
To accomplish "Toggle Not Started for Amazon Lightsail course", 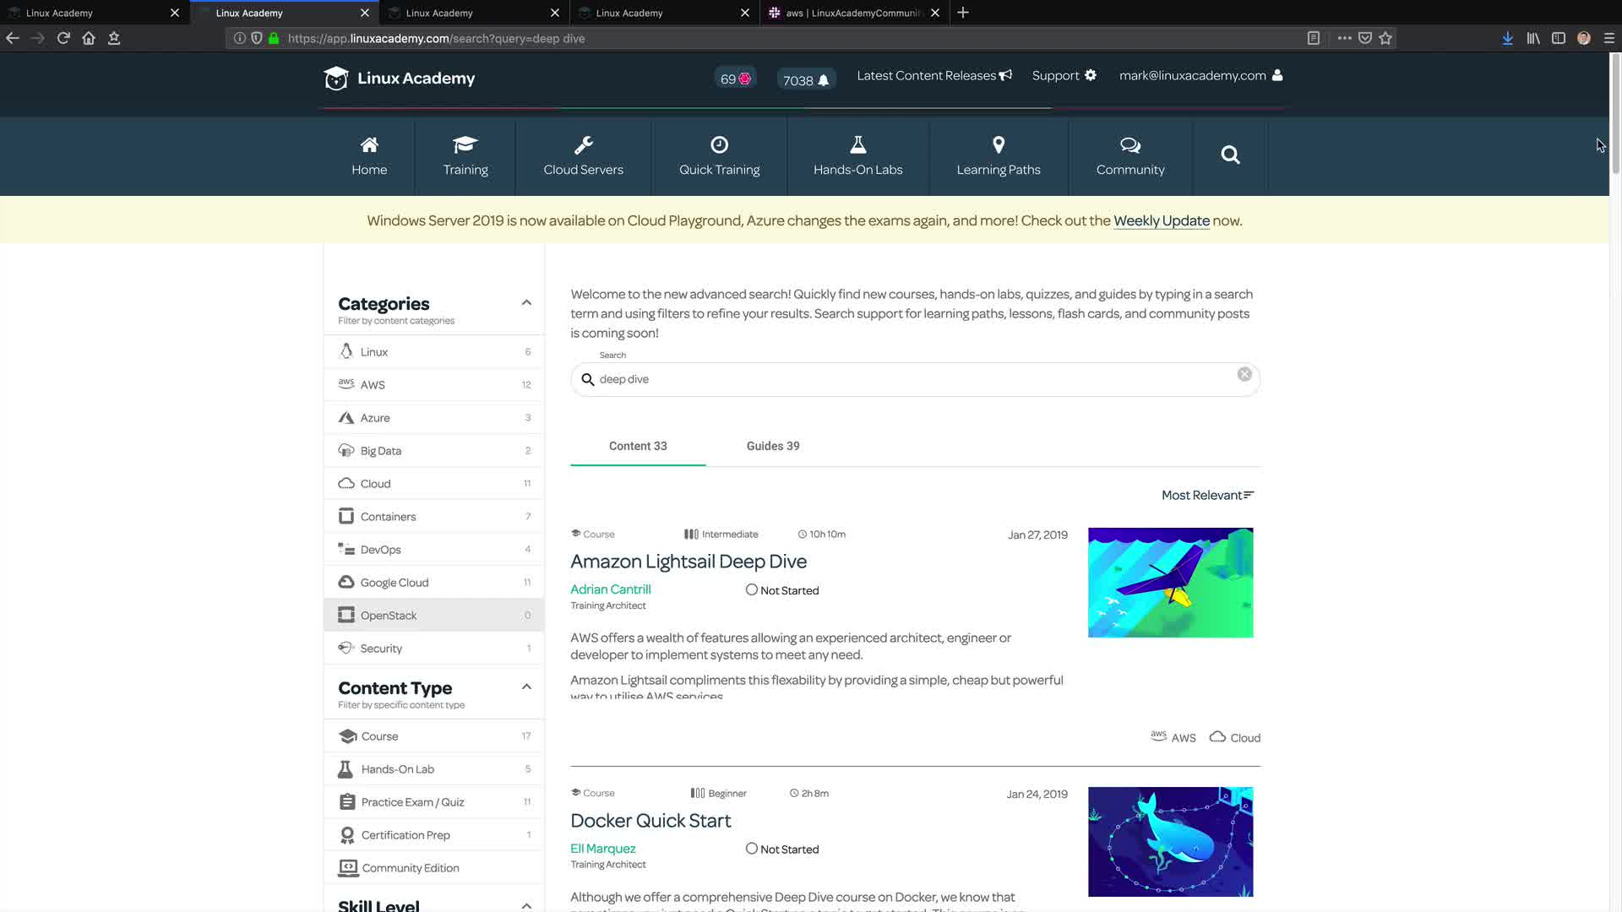I will [x=751, y=590].
